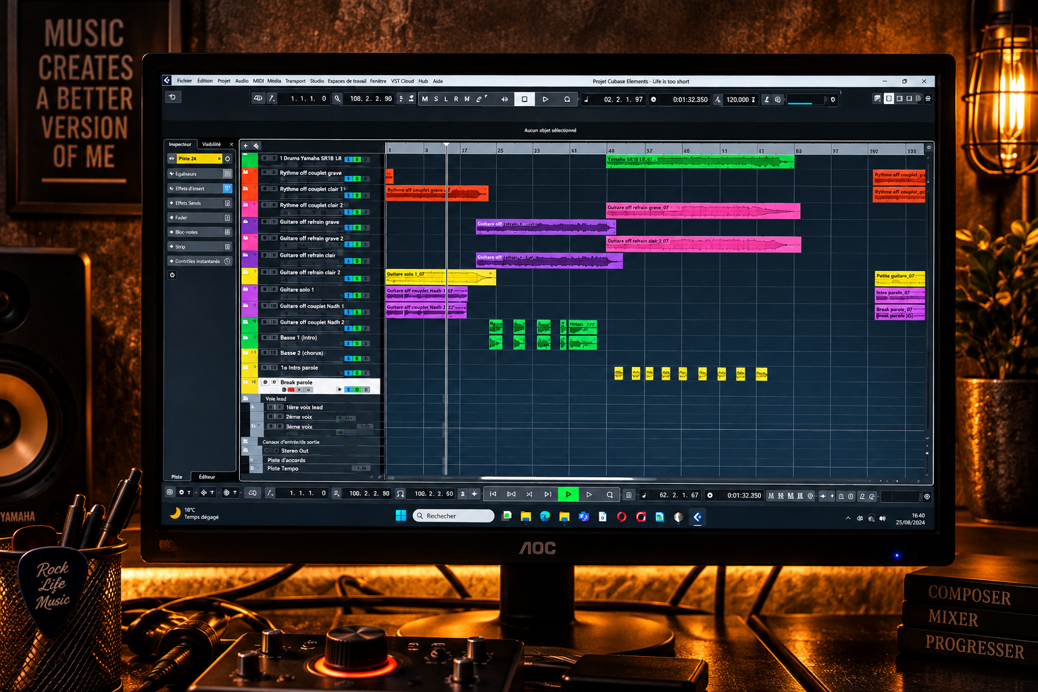
Task: Expand the Contrôles instantanés section
Action: point(199,261)
